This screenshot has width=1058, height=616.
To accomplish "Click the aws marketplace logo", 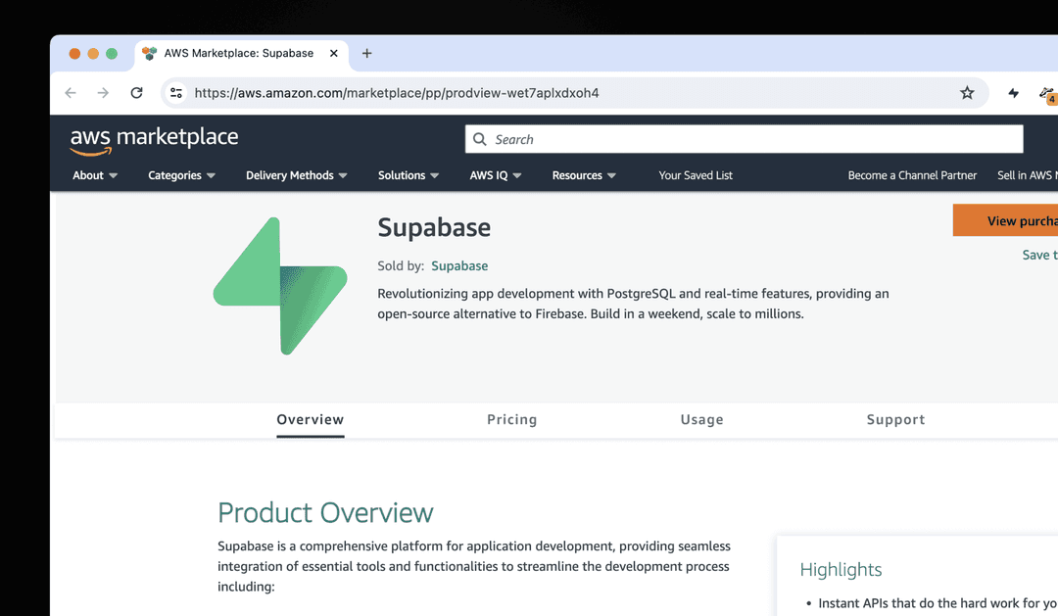I will click(x=155, y=140).
